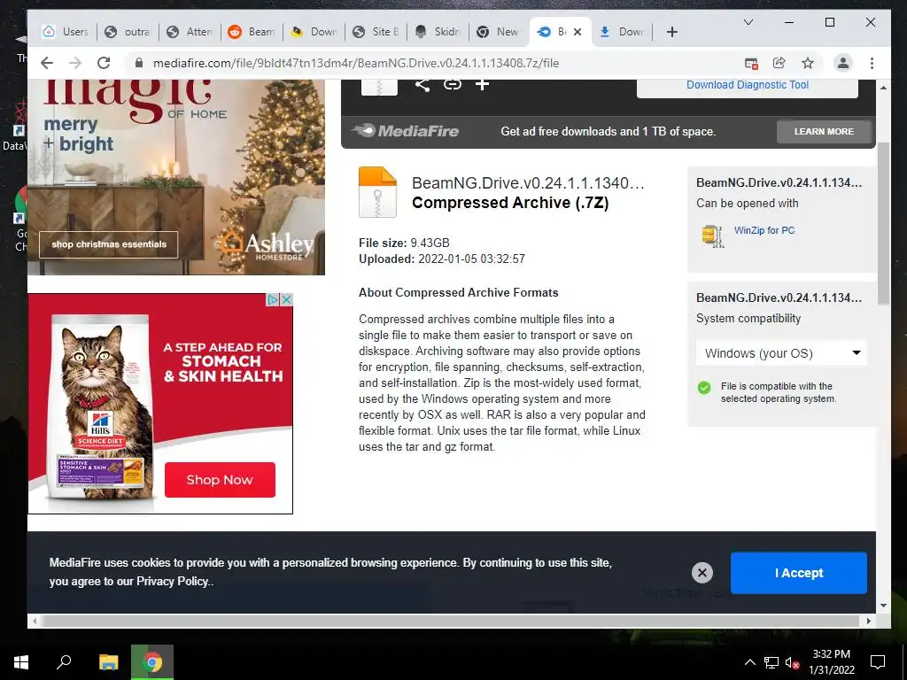Viewport: 907px width, 680px height.
Task: Click the copy link icon
Action: [x=453, y=84]
